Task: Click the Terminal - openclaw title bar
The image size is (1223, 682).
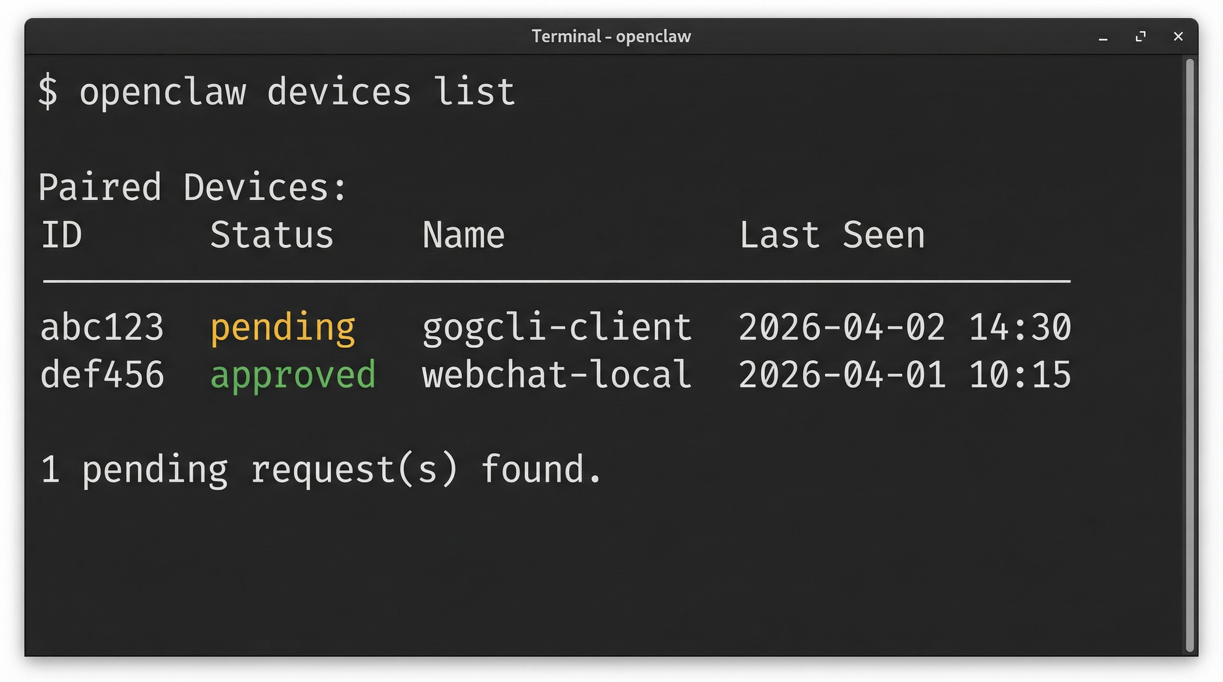Action: pyautogui.click(x=611, y=36)
